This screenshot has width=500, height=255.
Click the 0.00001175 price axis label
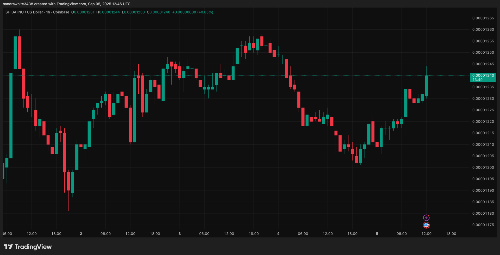(483, 225)
